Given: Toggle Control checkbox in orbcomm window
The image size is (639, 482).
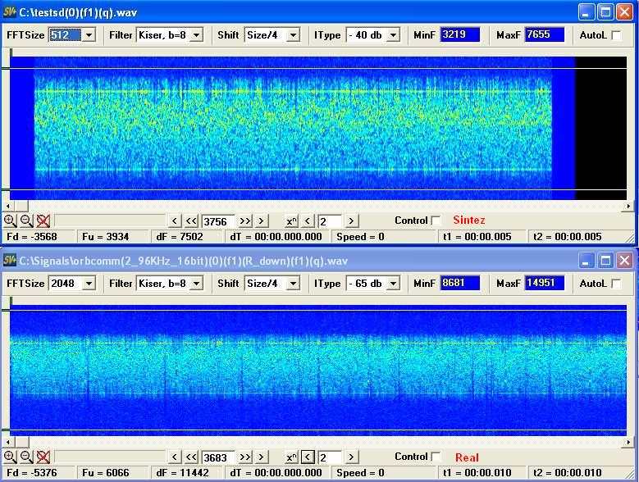Looking at the screenshot, I should pos(436,457).
